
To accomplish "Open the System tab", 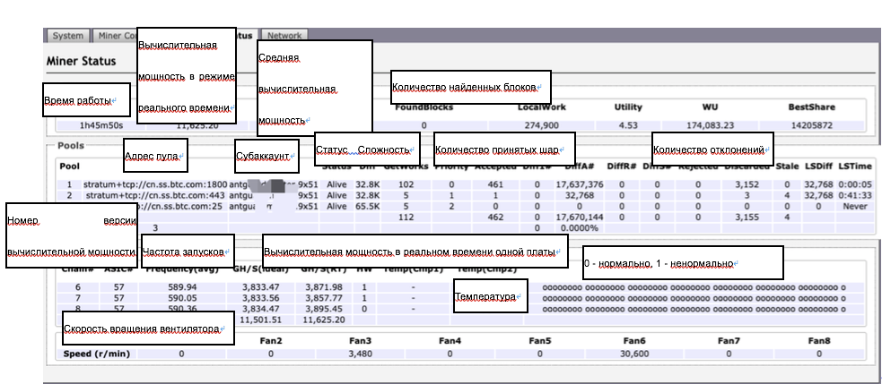I will pyautogui.click(x=67, y=36).
